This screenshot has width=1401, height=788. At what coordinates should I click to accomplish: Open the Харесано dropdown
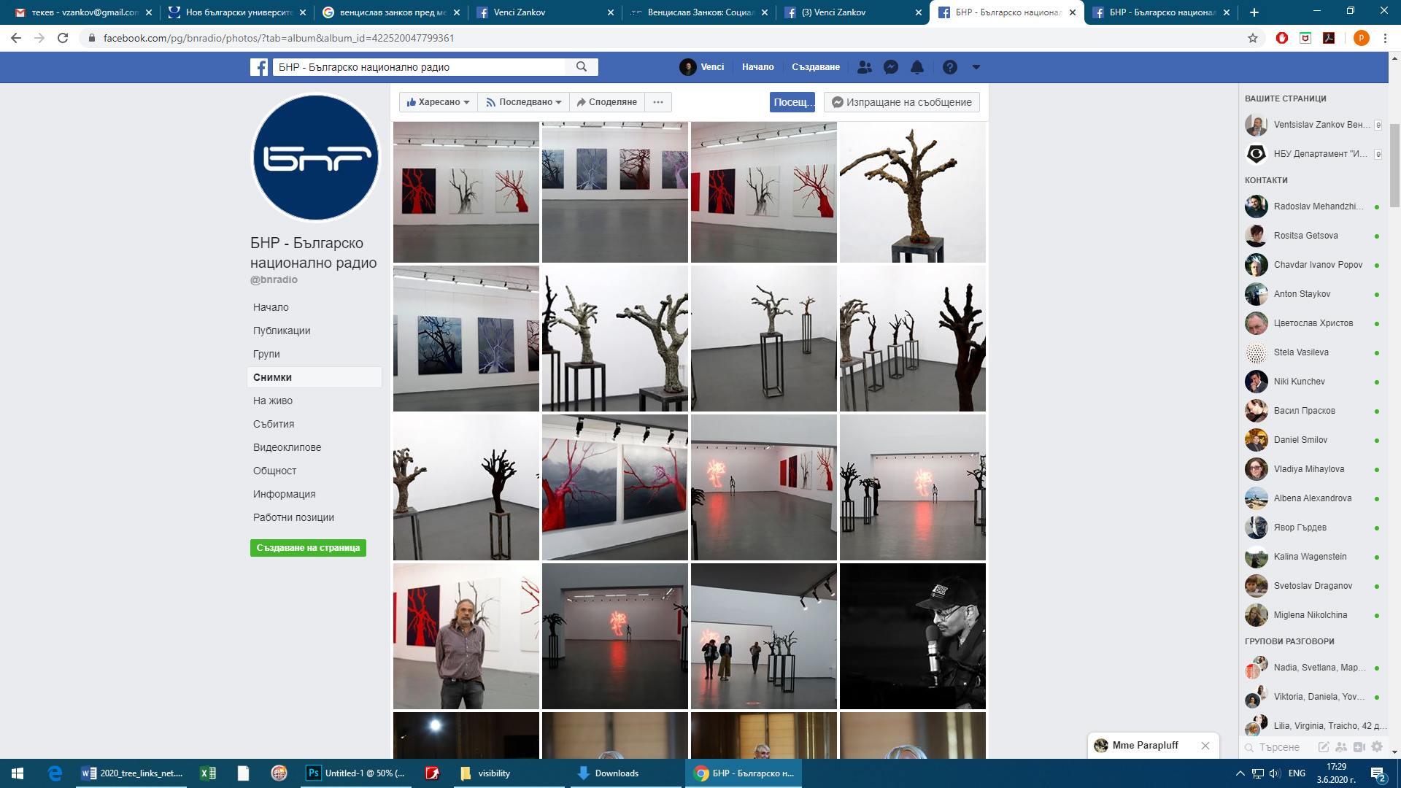pos(439,102)
